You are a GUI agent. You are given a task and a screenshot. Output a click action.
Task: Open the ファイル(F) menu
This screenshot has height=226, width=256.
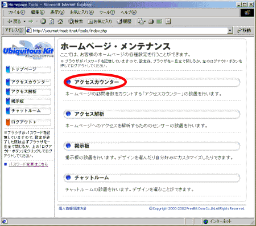click(x=16, y=13)
